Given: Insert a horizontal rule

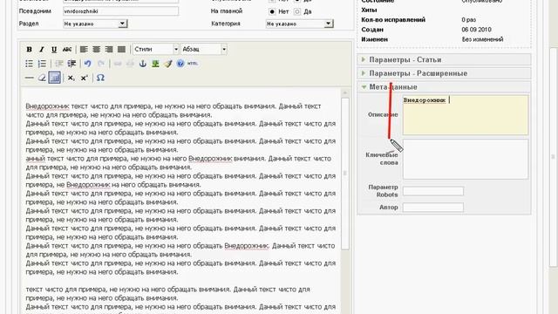Looking at the screenshot, I should pyautogui.click(x=29, y=78).
